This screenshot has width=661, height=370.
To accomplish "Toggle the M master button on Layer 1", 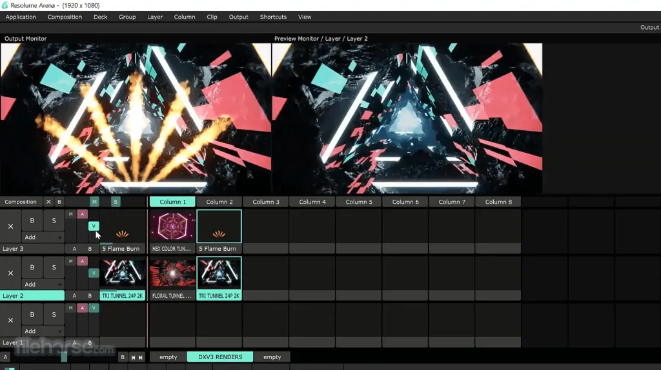I will point(70,308).
